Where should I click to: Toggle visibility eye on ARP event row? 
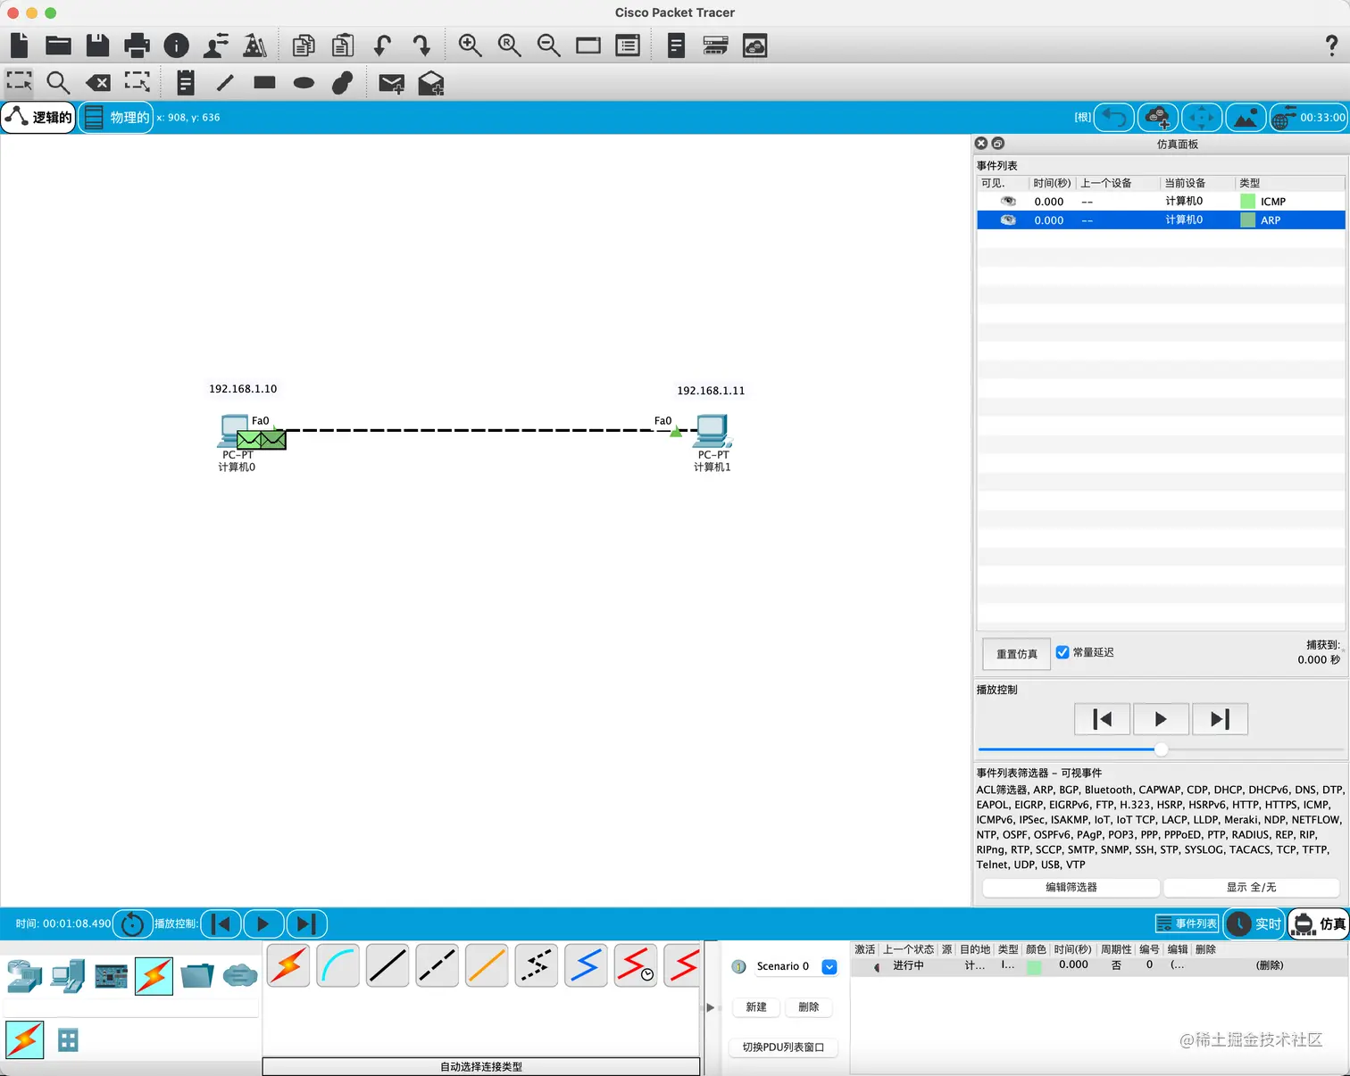point(1008,220)
